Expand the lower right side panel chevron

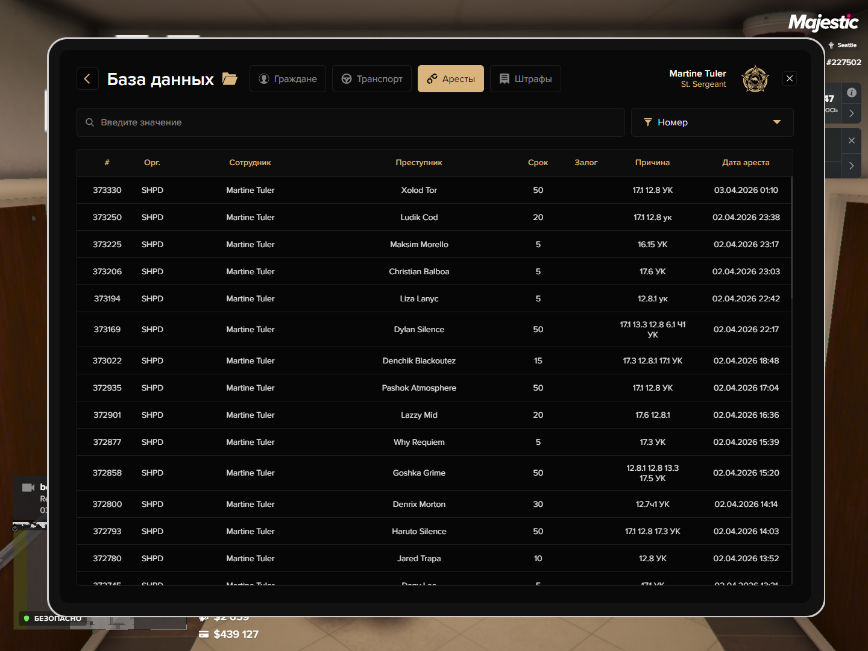pos(851,166)
